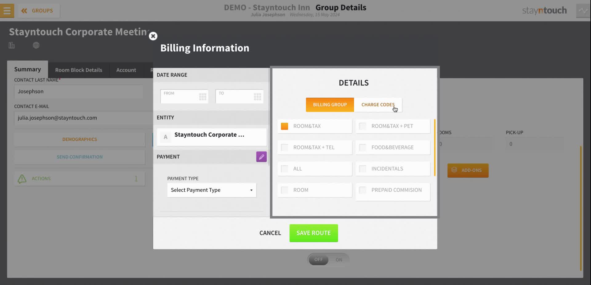
Task: Open the FROM date calendar picker
Action: 203,97
